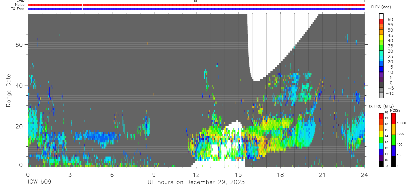This screenshot has height=189, width=410.
Task: Click x-axis tick label '0'
Action: pos(28,175)
